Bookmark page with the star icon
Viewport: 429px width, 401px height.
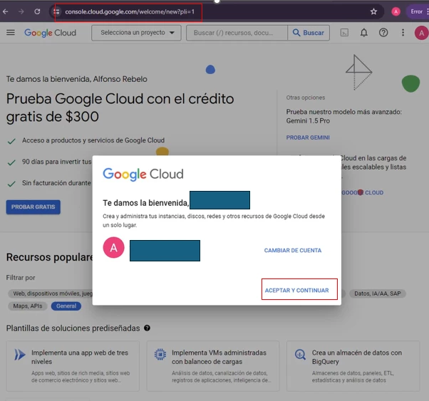pyautogui.click(x=373, y=11)
